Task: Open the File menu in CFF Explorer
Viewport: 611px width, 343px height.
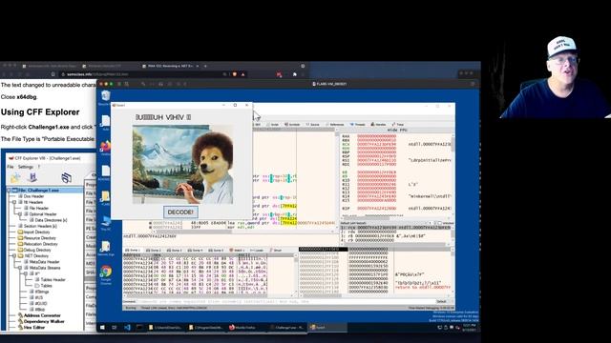Action: click(x=11, y=167)
